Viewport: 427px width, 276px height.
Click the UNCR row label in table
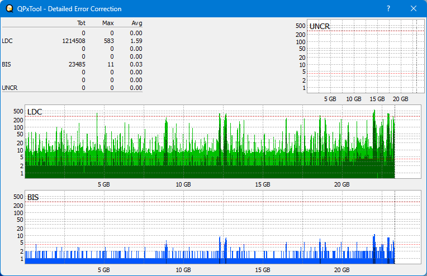coord(10,88)
